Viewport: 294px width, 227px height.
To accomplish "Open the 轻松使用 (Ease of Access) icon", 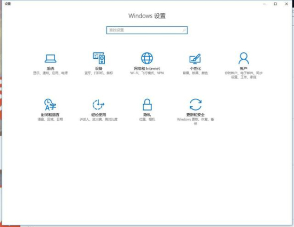I will (x=99, y=105).
